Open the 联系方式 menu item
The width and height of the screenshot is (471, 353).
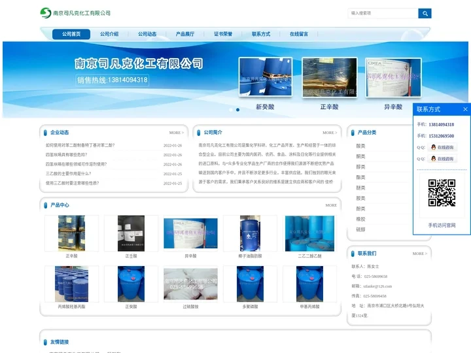(261, 34)
